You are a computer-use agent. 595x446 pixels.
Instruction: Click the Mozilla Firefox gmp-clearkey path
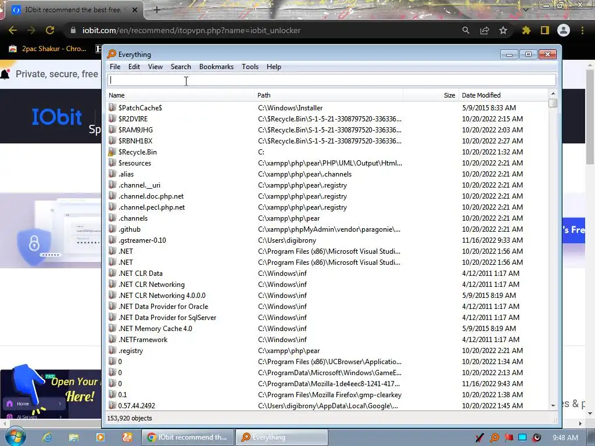330,394
